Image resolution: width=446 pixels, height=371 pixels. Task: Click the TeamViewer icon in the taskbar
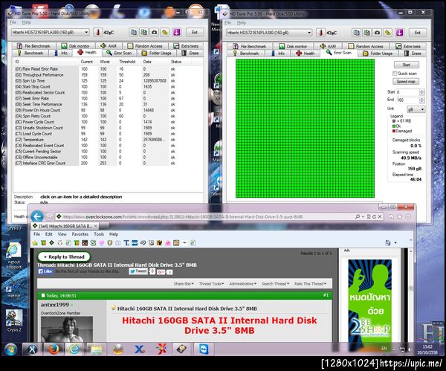click(204, 349)
